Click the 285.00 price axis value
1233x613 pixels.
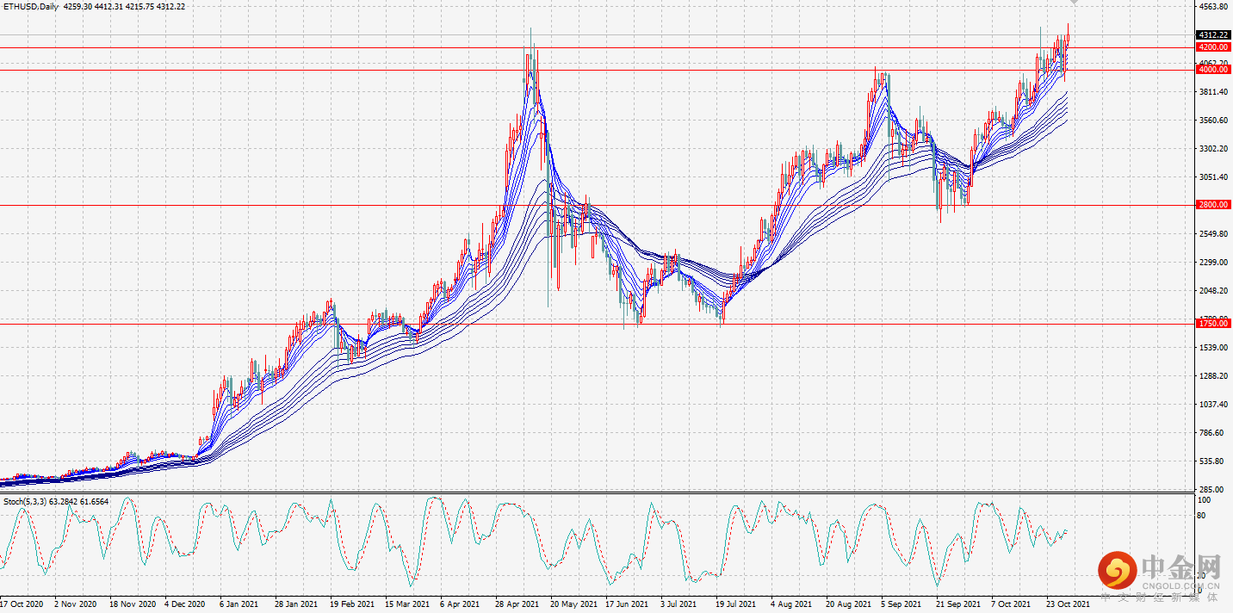pos(1211,490)
